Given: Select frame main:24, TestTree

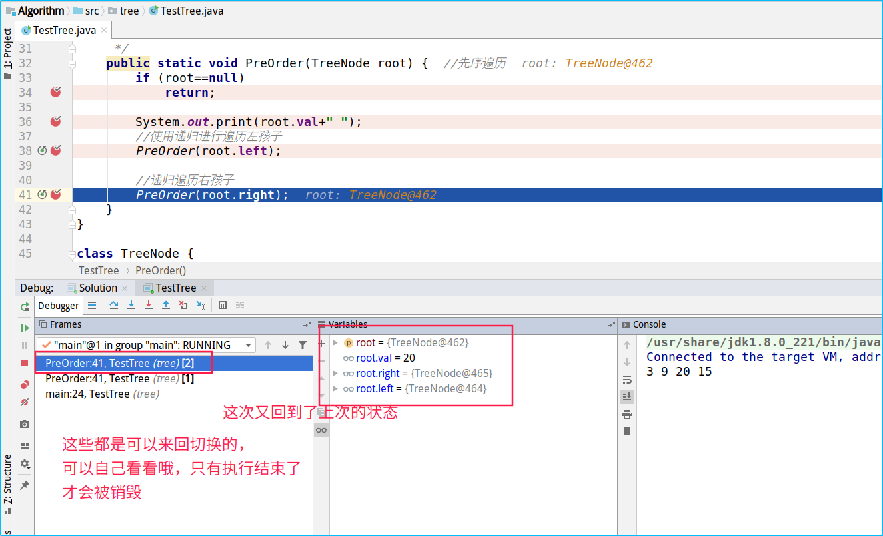Looking at the screenshot, I should tap(173, 394).
